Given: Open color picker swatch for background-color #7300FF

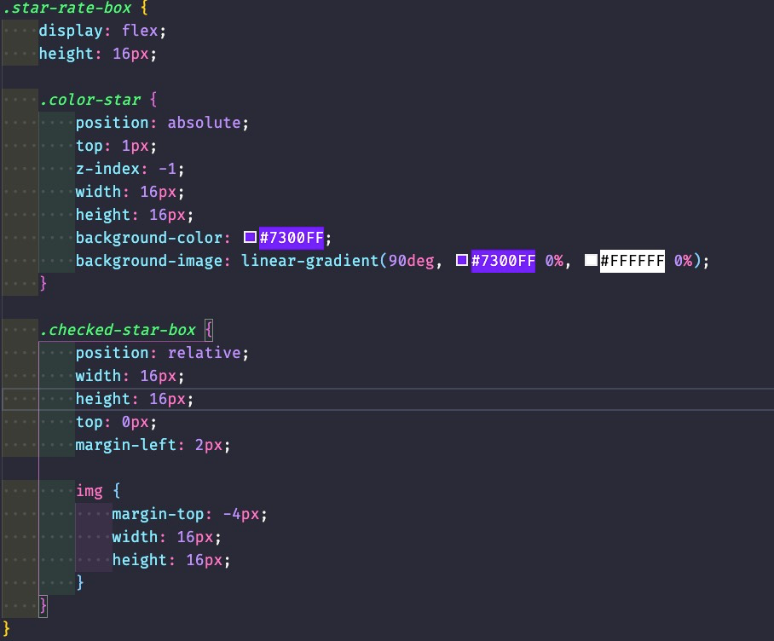Looking at the screenshot, I should click(251, 237).
